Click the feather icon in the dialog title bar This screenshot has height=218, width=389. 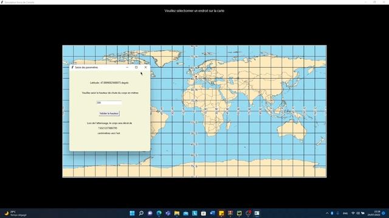pos(72,67)
